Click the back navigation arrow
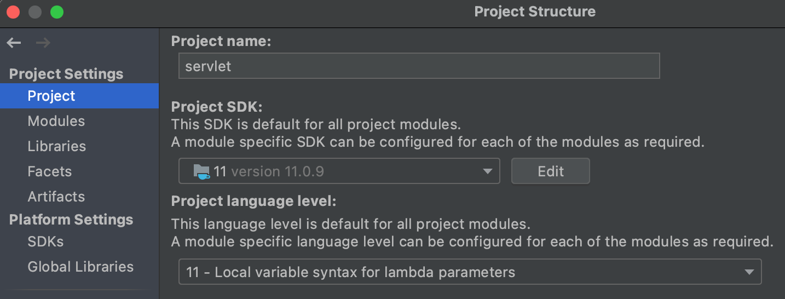The height and width of the screenshot is (299, 785). coord(14,43)
